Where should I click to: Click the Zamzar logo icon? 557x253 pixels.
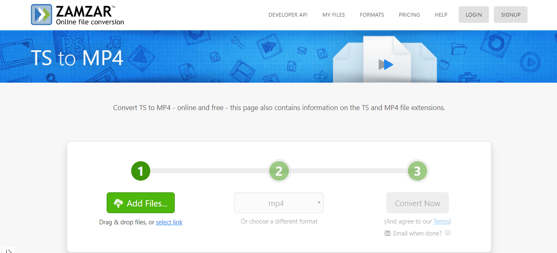tap(42, 15)
